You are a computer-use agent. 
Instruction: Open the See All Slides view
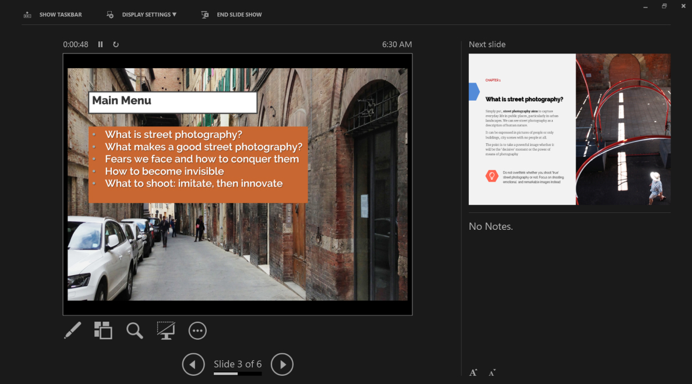point(103,330)
